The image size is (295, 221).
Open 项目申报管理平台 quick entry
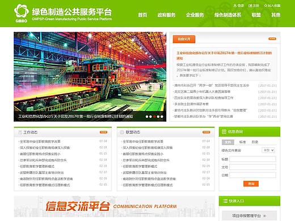click(249, 215)
